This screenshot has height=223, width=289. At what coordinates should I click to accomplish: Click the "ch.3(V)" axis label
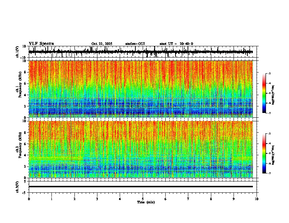point(18,187)
